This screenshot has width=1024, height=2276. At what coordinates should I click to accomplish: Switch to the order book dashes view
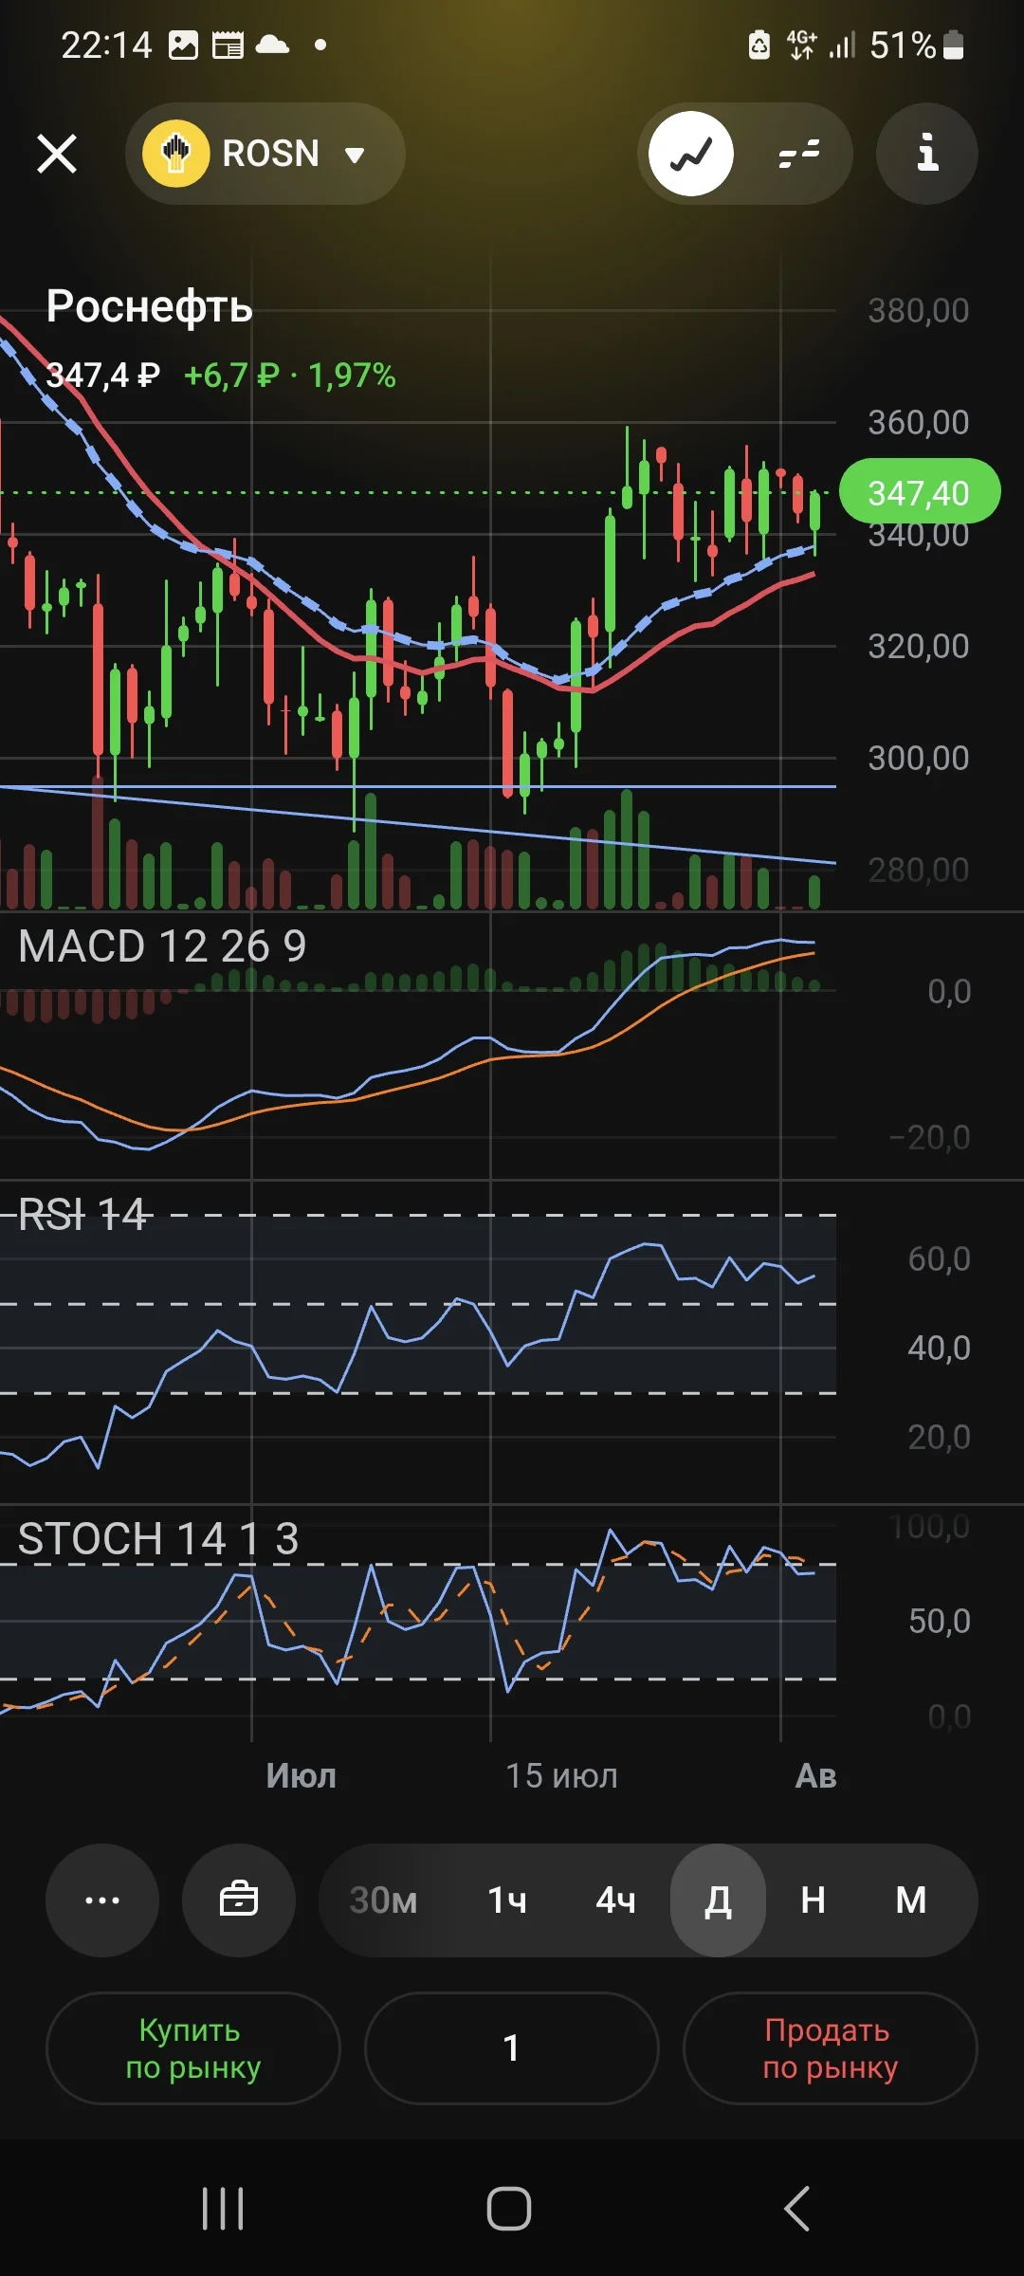click(799, 154)
